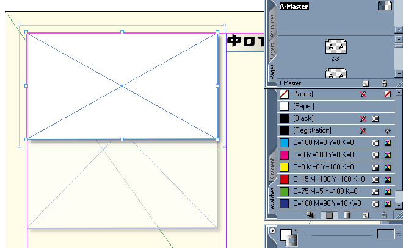Select the Pages panel tab
The height and width of the screenshot is (248, 403).
coord(272,72)
